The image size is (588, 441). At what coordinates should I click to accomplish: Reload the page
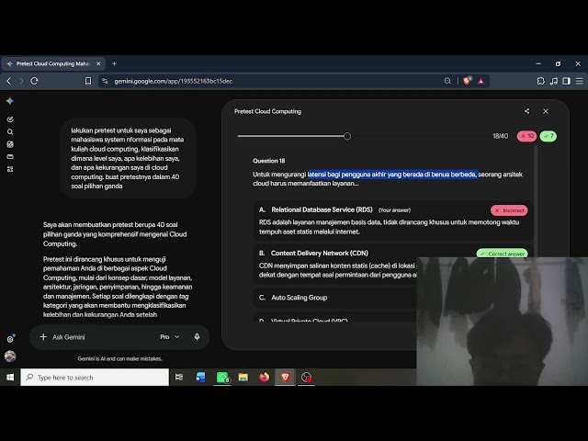34,81
